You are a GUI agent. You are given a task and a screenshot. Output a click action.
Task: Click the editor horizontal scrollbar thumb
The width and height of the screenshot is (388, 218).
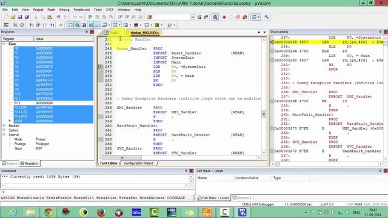pos(122,157)
